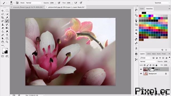Click the zoom percentage field in status bar
Screen dimensions: 171x96
click(14, 95)
